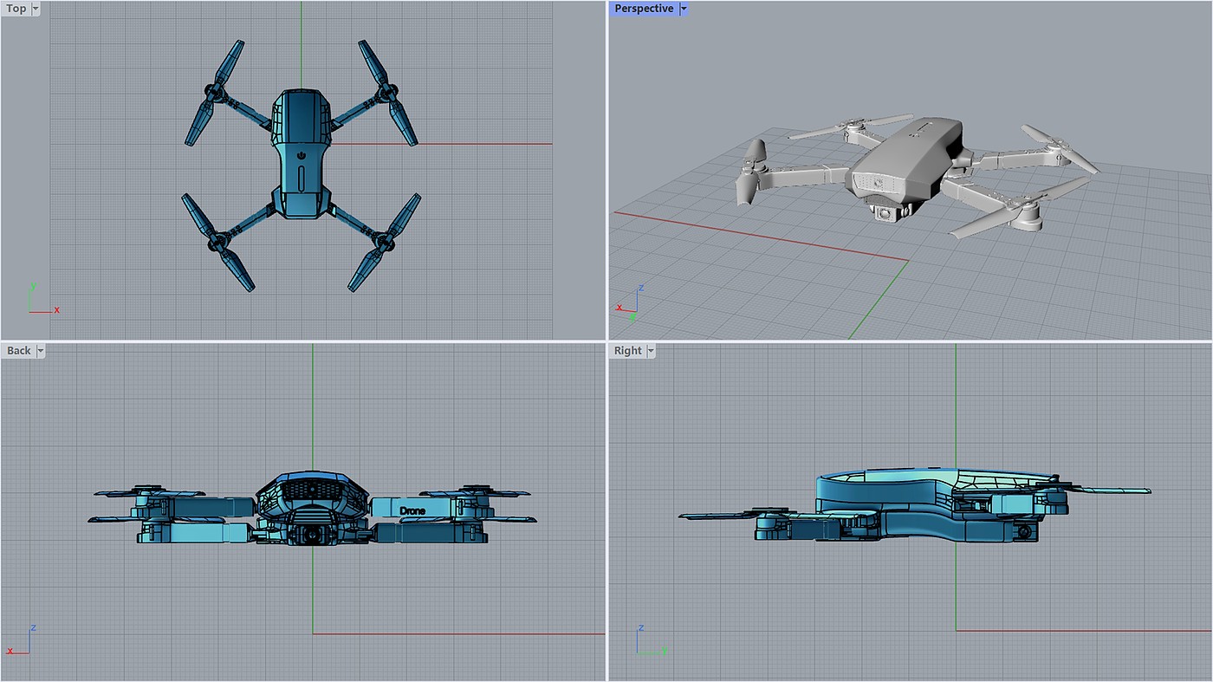The width and height of the screenshot is (1213, 682).
Task: Expand the Right viewport menu arrow
Action: pyautogui.click(x=651, y=351)
